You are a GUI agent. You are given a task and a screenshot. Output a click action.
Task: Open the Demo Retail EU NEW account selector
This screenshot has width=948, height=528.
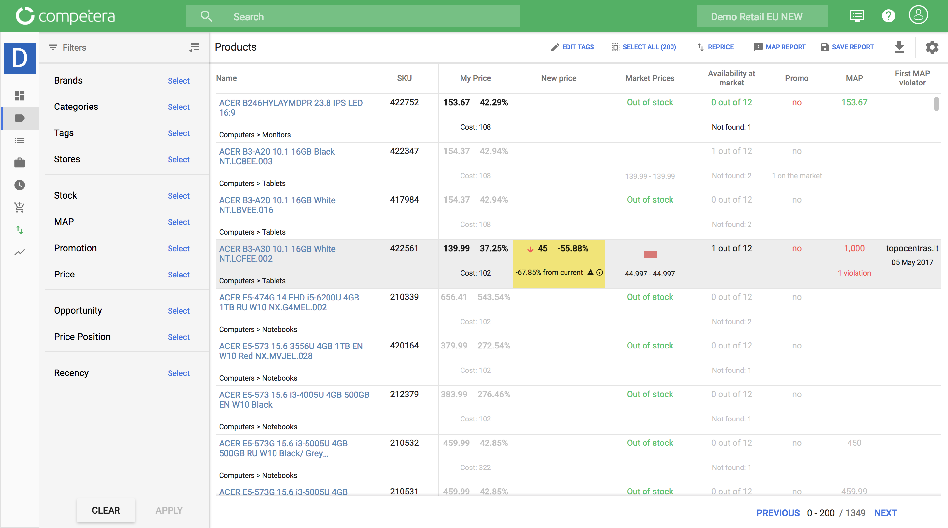762,16
